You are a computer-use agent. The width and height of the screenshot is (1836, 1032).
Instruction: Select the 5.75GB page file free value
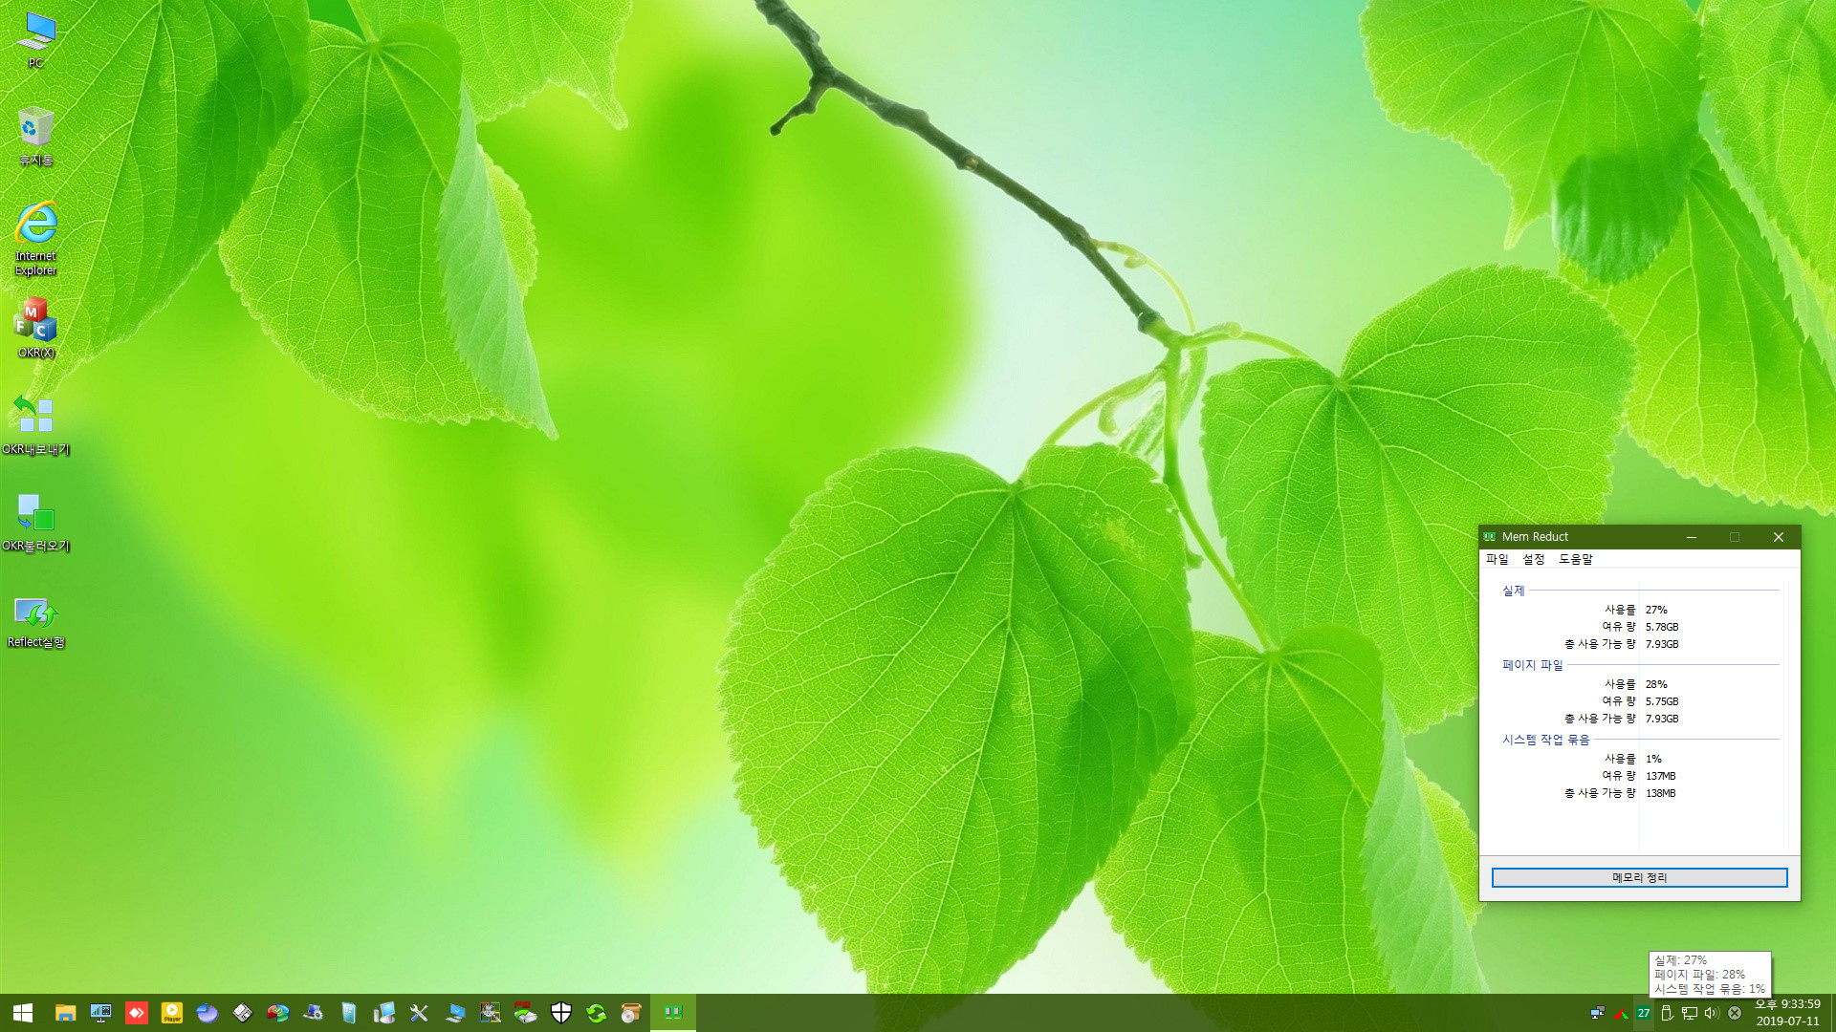coord(1662,701)
